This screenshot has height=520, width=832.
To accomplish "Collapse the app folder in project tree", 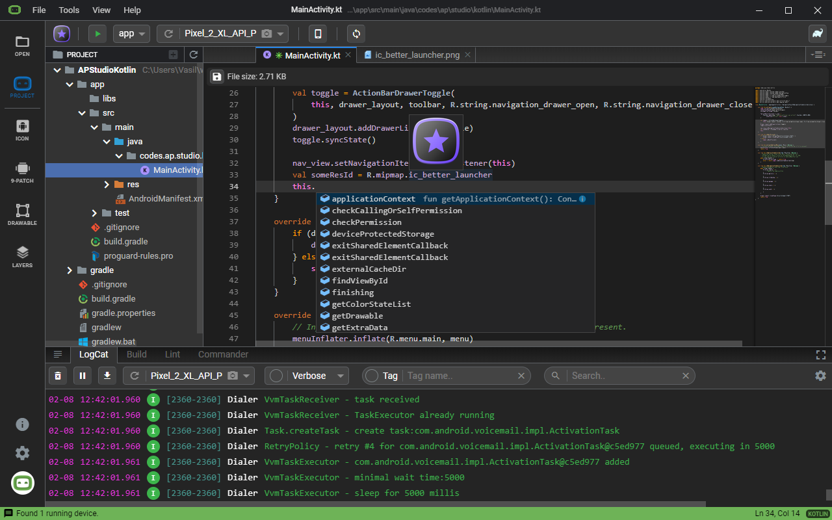I will (70, 84).
